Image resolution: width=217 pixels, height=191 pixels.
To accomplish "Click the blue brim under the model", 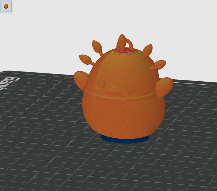I will tap(125, 140).
